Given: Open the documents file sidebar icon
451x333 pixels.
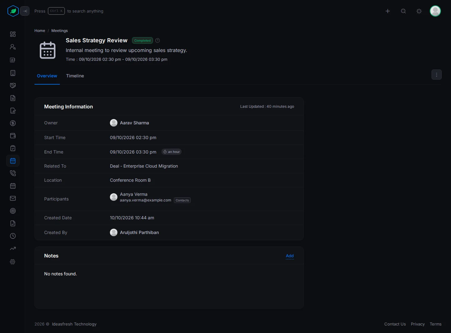Looking at the screenshot, I should click(x=13, y=98).
